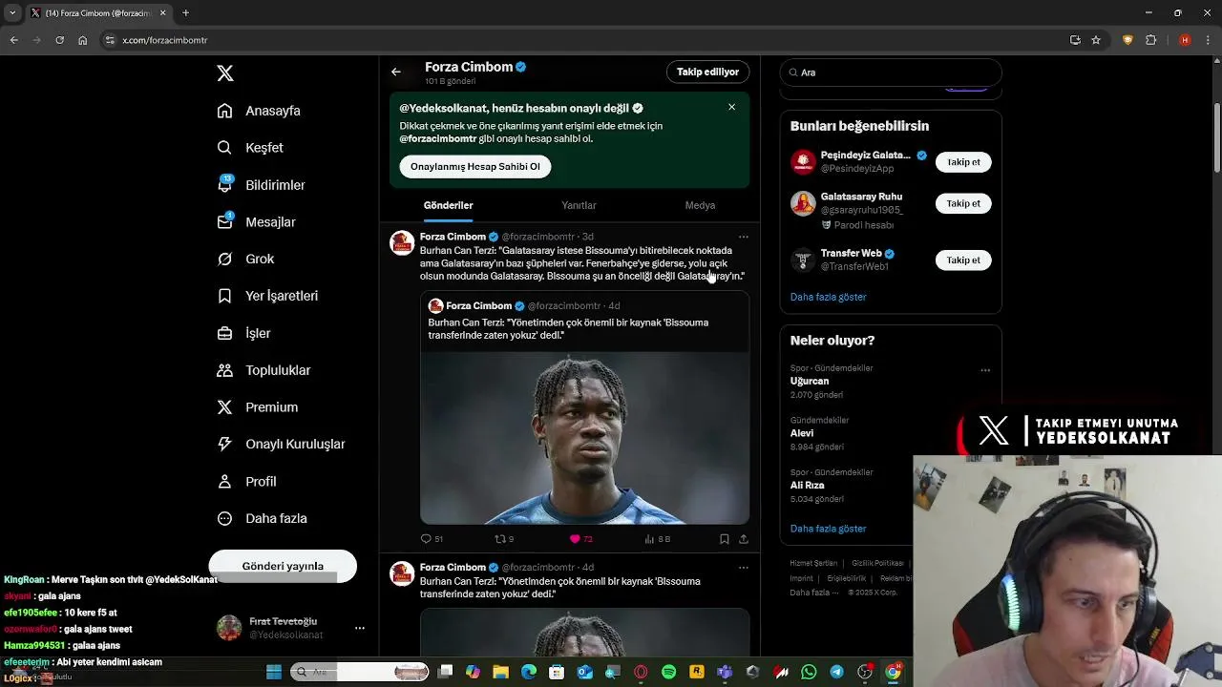Click the Takip ediliyor button
Screen dimensions: 1222x687
(707, 72)
